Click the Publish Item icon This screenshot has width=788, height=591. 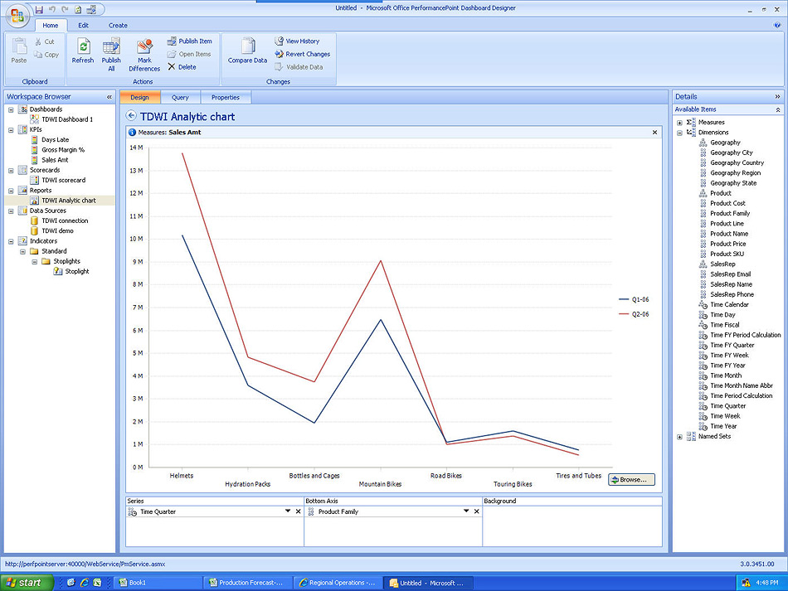pyautogui.click(x=172, y=41)
